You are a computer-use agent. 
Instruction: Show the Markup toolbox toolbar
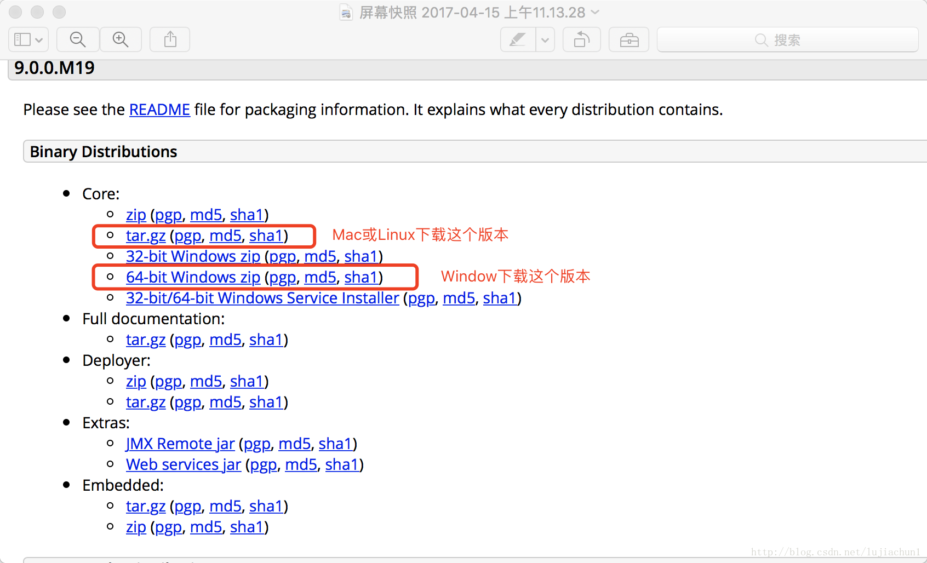(x=629, y=39)
